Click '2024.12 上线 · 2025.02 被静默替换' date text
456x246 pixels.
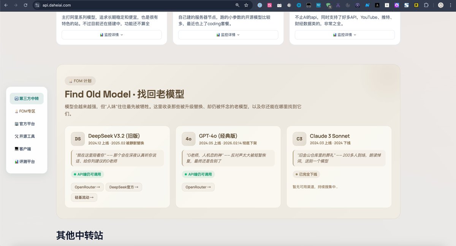tap(116, 143)
